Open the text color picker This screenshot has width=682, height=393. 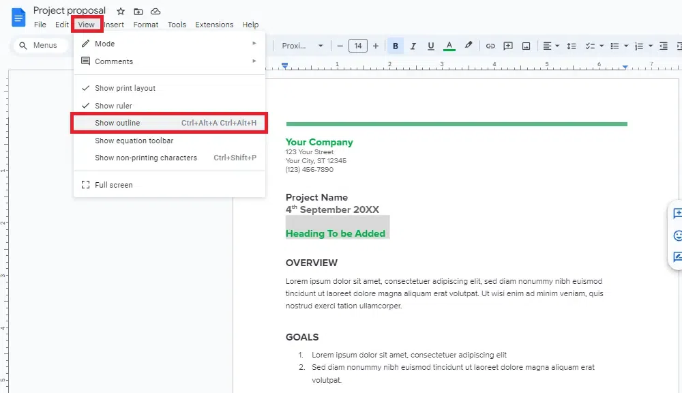449,46
